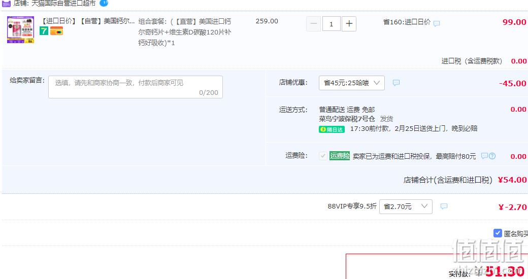Click the item subtotal 99.00
528x279 pixels.
514,22
